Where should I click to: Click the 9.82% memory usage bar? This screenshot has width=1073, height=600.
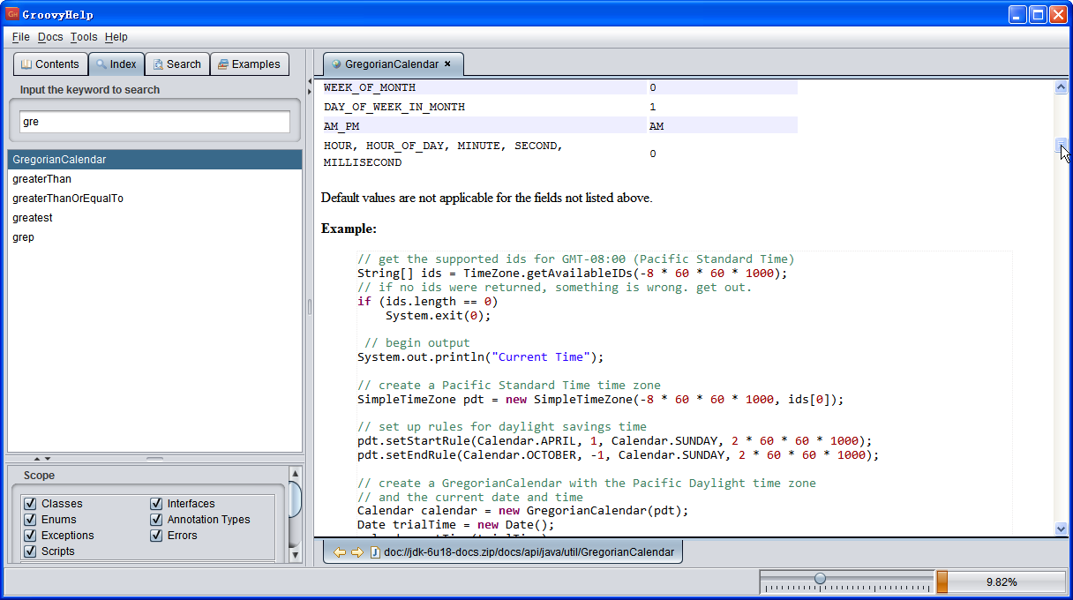click(1001, 582)
